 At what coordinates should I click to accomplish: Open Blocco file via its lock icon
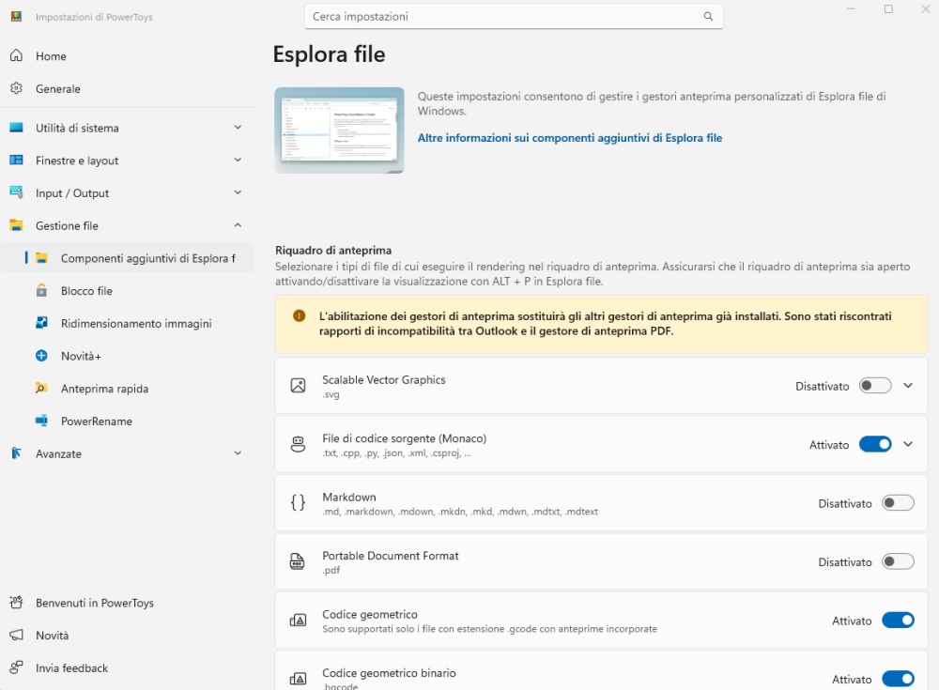pos(41,291)
